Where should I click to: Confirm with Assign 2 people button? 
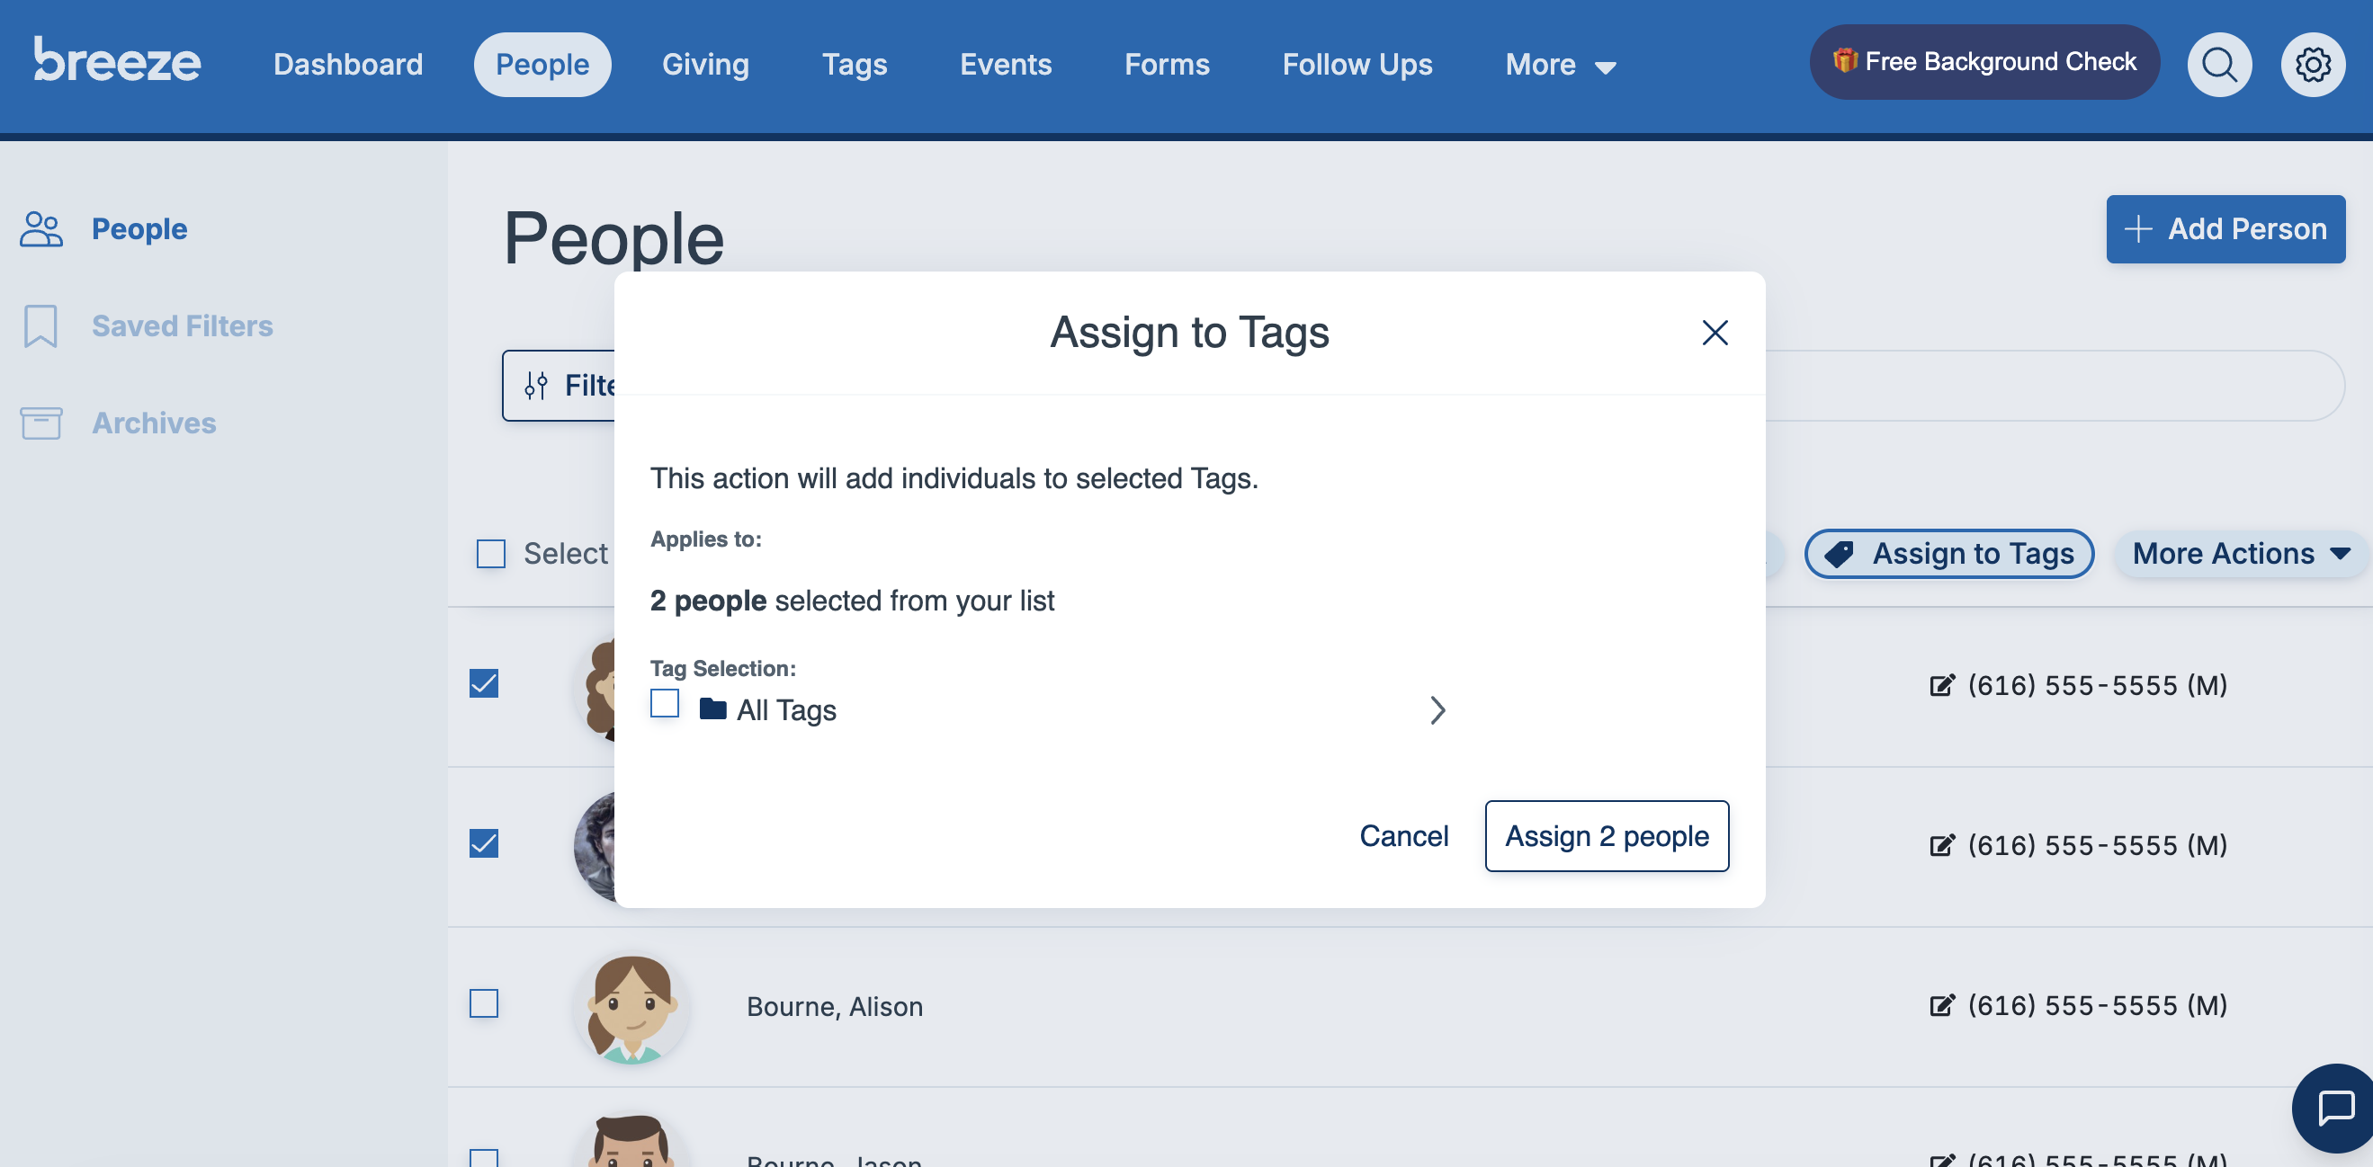coord(1607,835)
